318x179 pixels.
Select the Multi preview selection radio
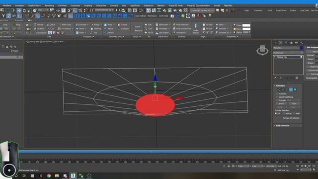[294, 113]
